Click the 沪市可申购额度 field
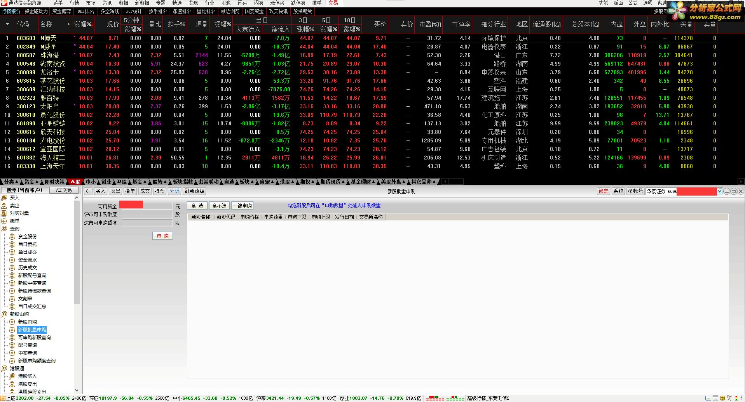 tap(147, 214)
